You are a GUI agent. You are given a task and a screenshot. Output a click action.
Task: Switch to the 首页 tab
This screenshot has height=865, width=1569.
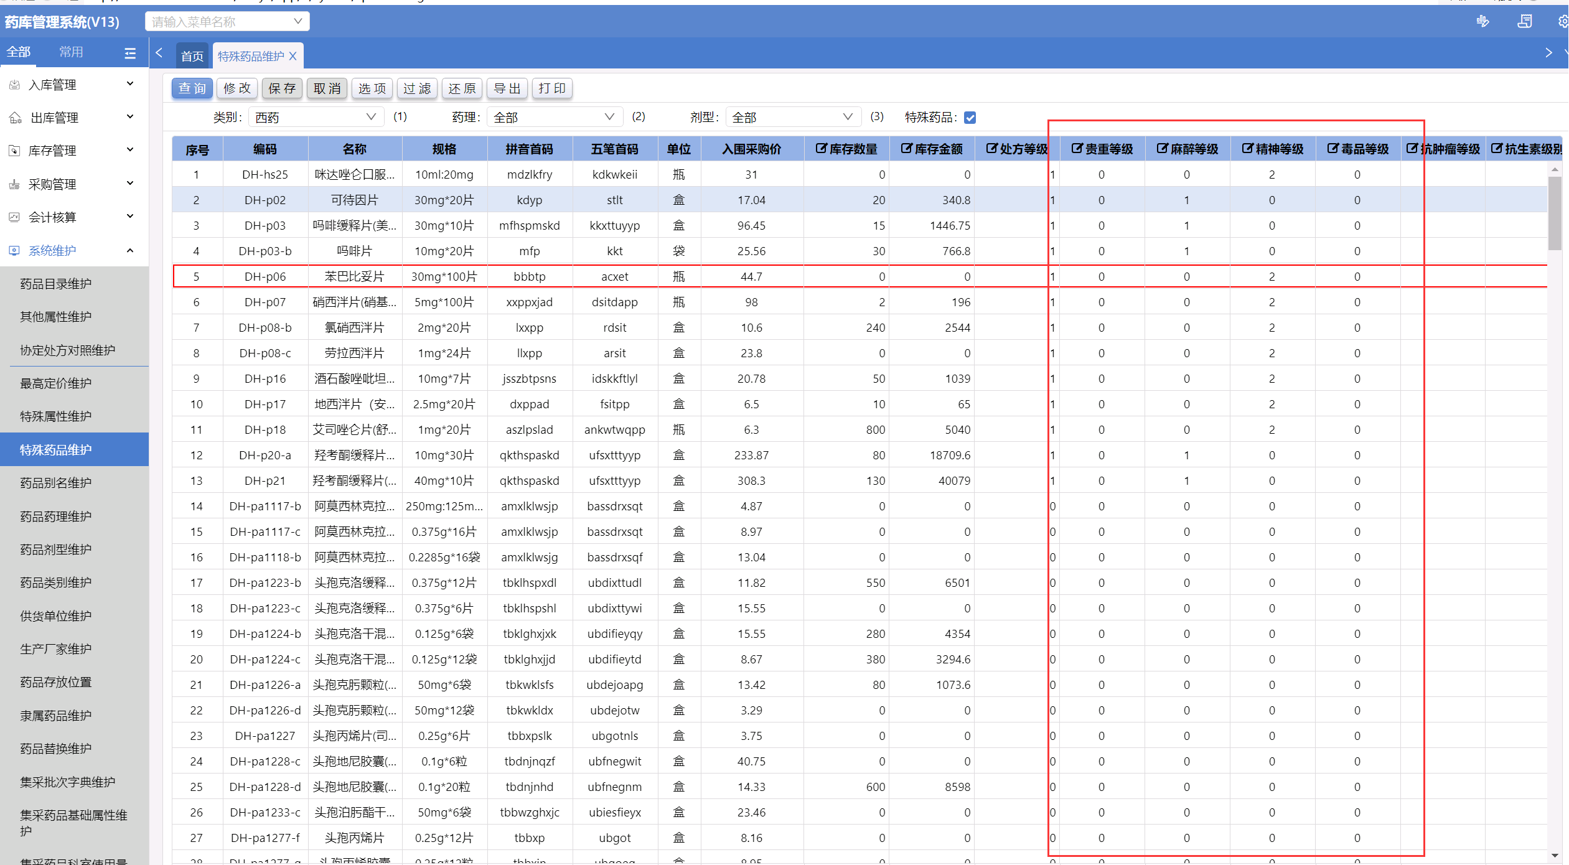(x=192, y=56)
